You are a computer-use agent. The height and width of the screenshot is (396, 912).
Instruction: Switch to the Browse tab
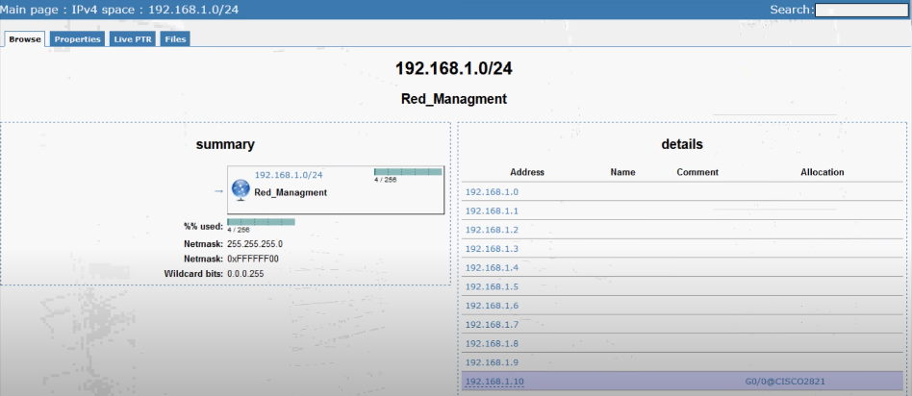coord(25,39)
